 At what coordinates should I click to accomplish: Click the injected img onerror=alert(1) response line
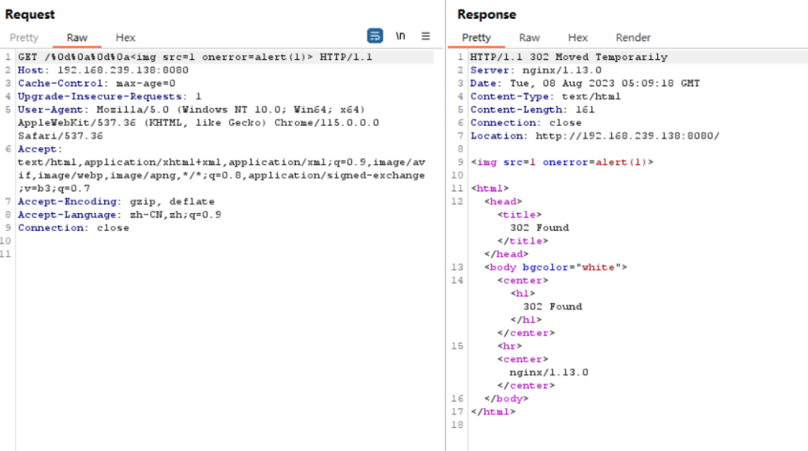pyautogui.click(x=562, y=163)
